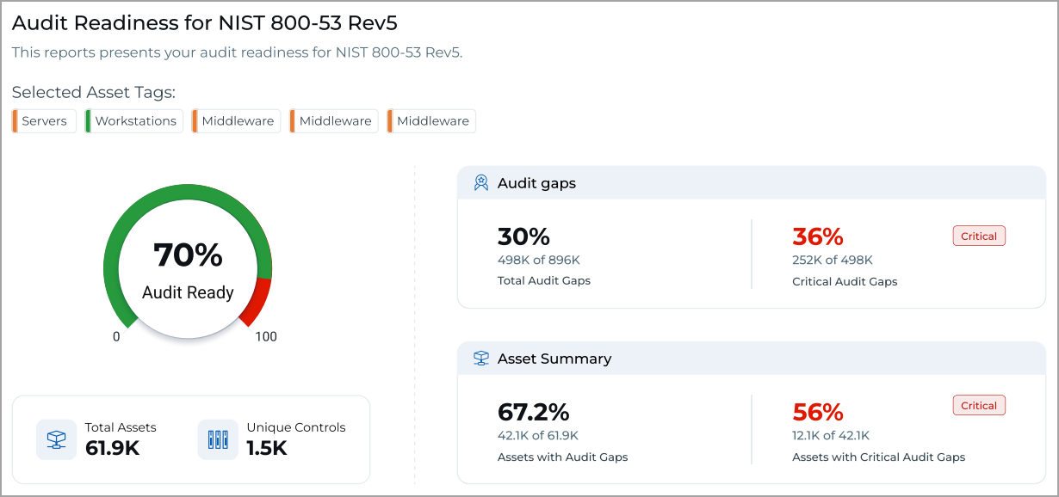Click the "Unique Controls" label

[x=296, y=427]
